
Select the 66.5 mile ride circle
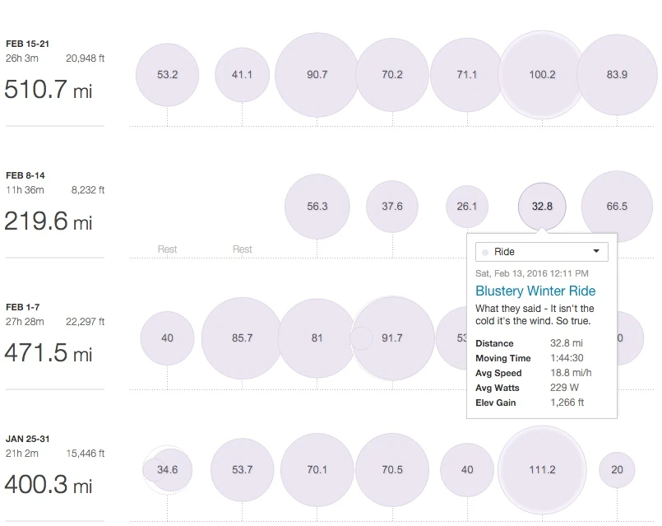coord(617,207)
